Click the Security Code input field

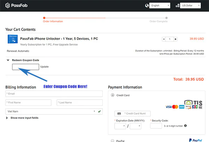(156, 126)
